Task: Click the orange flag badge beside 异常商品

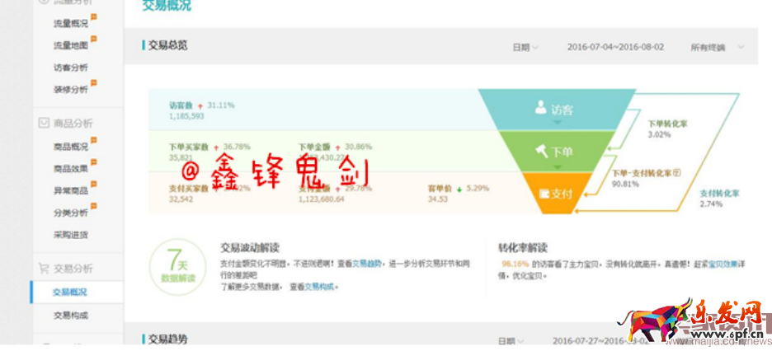Action: pyautogui.click(x=93, y=185)
